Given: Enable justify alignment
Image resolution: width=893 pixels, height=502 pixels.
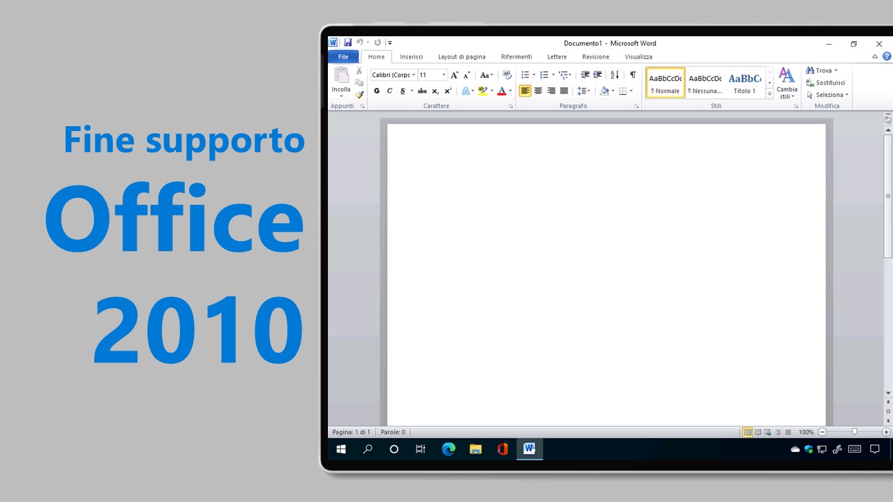Looking at the screenshot, I should (564, 91).
